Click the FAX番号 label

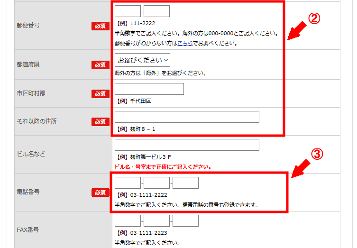[28, 230]
